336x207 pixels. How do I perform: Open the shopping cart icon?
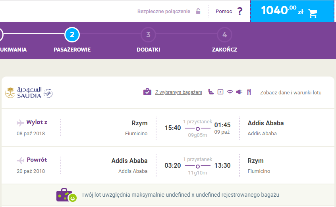[x=313, y=13]
